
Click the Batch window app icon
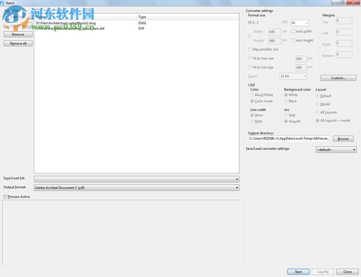[2, 3]
